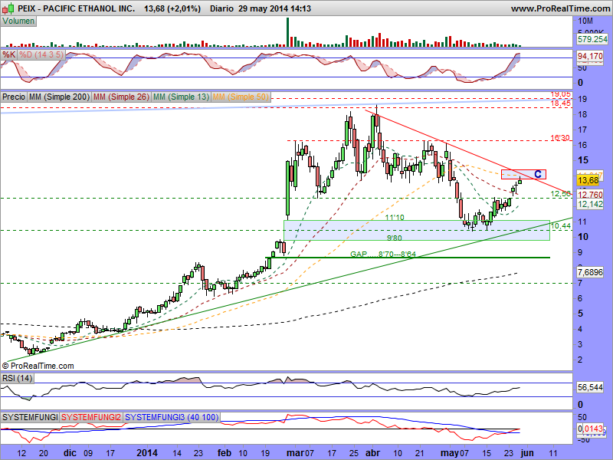Click the yellow 13,68 price tag on axis
This screenshot has width=613, height=460.
[x=588, y=180]
